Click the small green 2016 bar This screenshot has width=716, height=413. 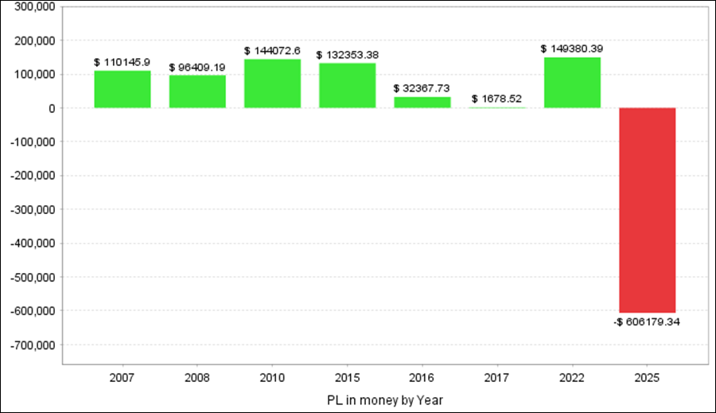tap(422, 103)
